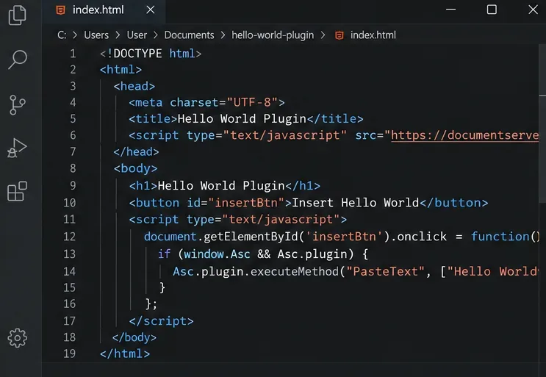Click getElementById on line 12

coord(251,237)
